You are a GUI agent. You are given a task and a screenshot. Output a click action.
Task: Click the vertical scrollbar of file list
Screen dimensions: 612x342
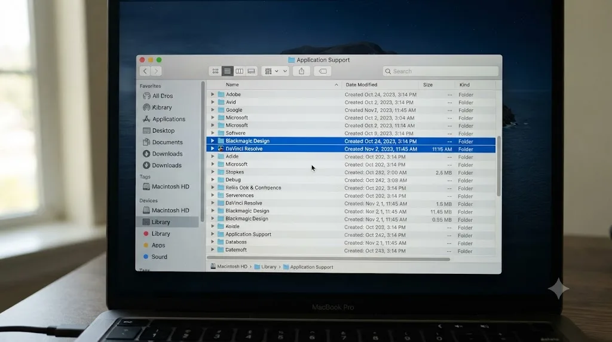tap(498, 166)
